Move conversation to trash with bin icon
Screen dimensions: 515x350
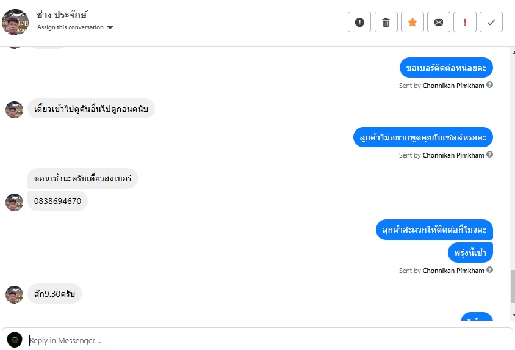tap(386, 22)
